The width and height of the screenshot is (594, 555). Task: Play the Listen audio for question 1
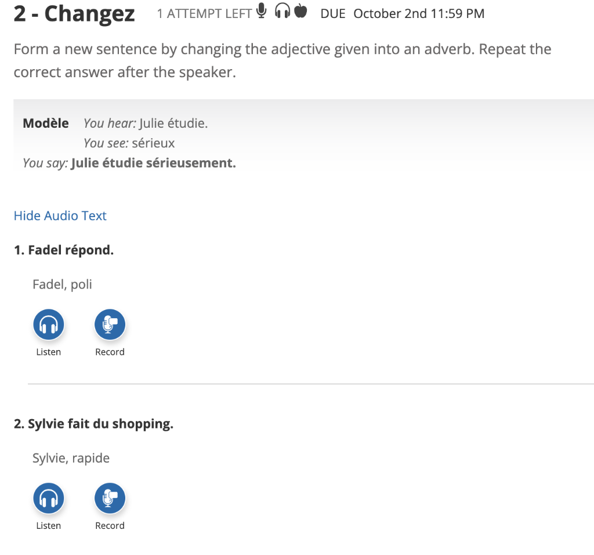(x=49, y=325)
